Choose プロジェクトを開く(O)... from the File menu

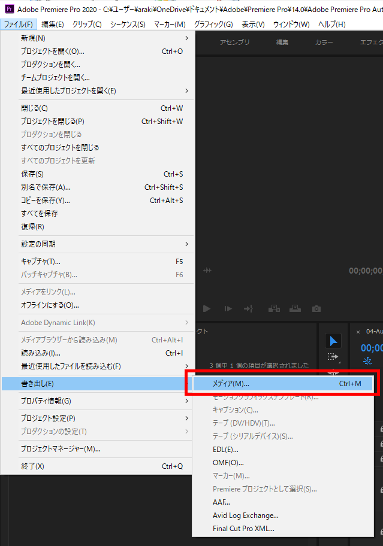pos(97,51)
